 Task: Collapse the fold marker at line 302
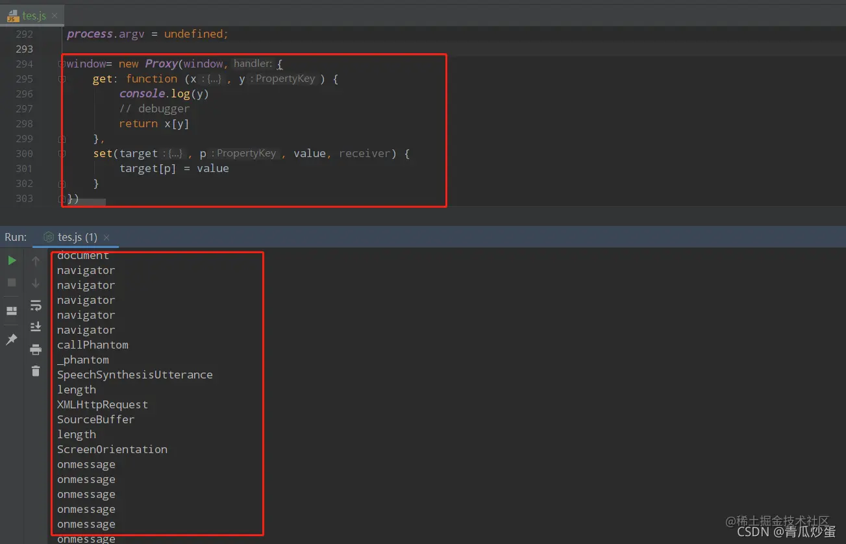pyautogui.click(x=62, y=183)
